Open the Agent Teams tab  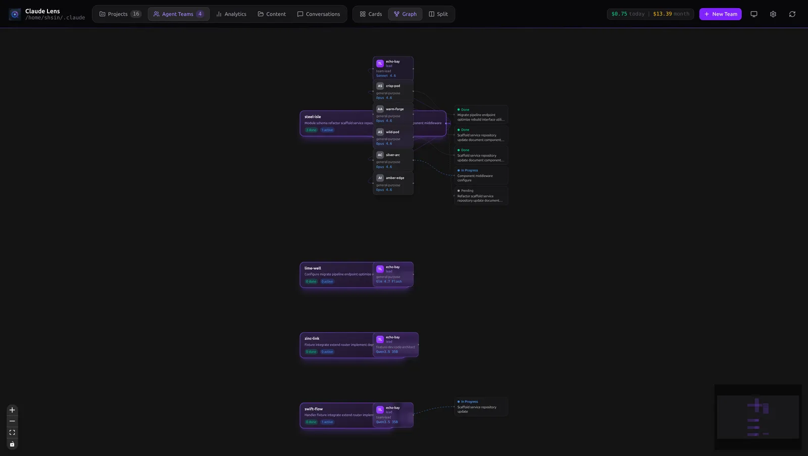(178, 14)
